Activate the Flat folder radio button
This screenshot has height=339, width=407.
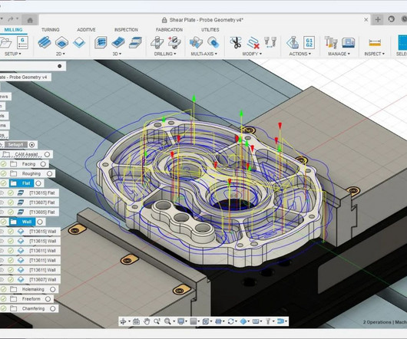click(x=38, y=183)
